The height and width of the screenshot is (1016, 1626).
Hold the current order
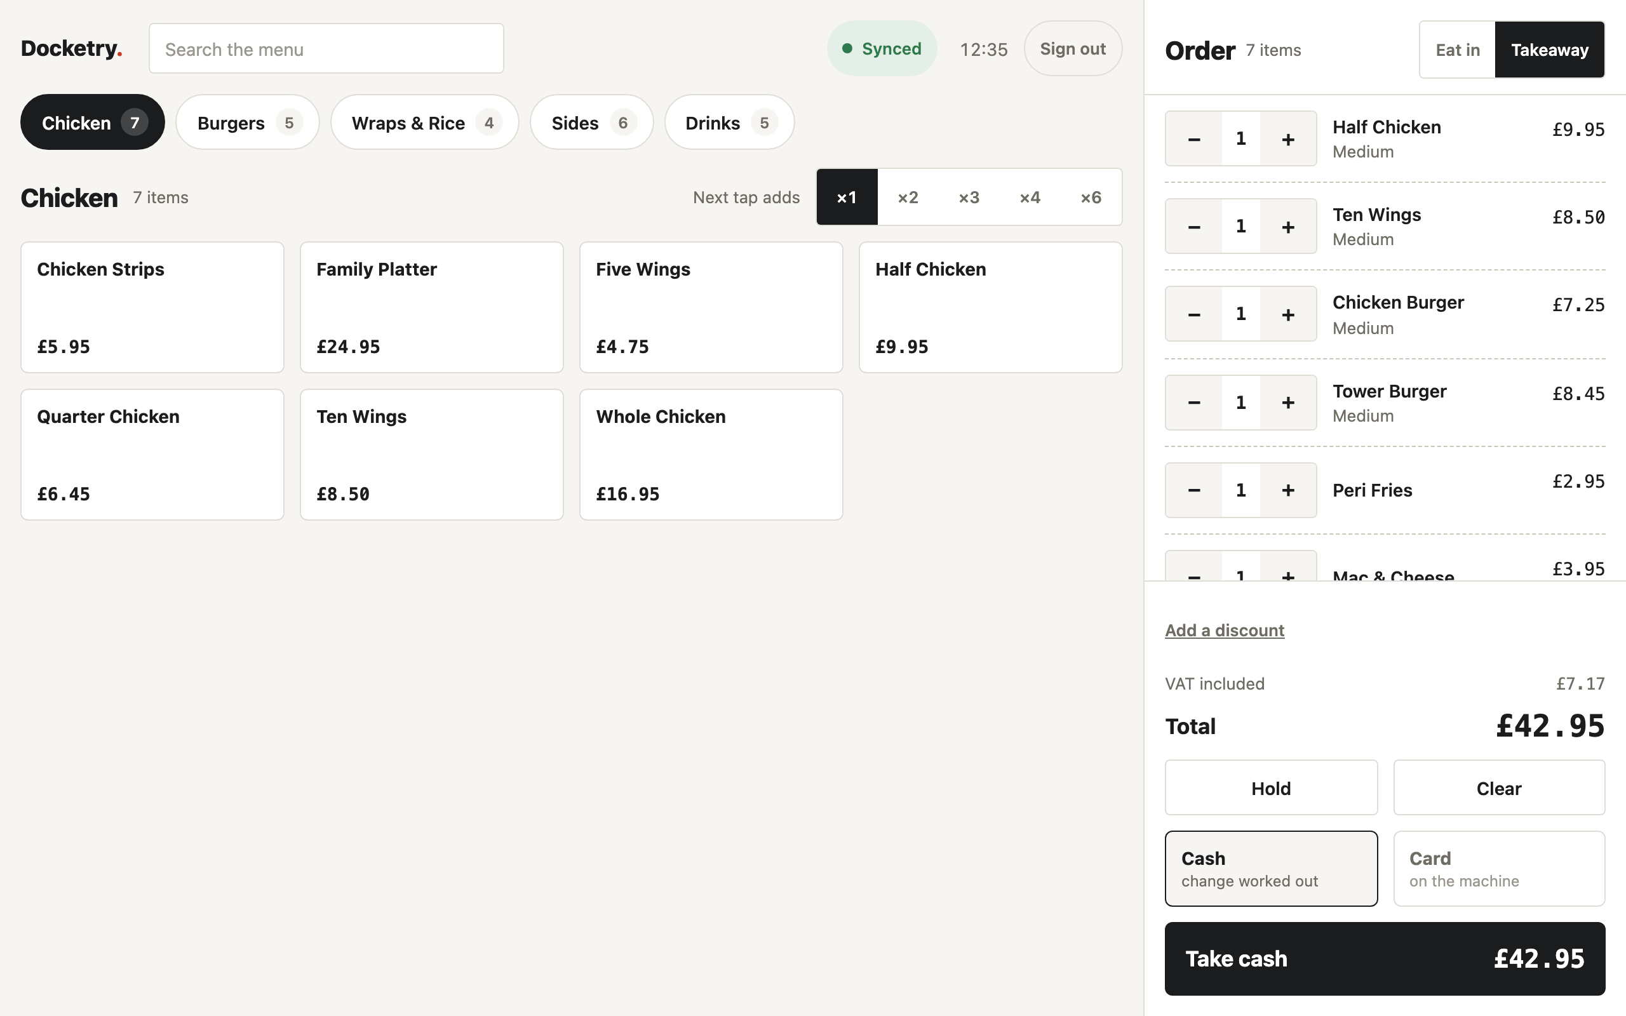[x=1270, y=787]
